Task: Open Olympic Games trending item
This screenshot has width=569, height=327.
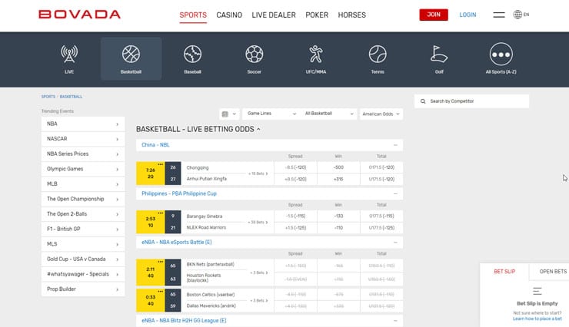Action: pyautogui.click(x=83, y=169)
